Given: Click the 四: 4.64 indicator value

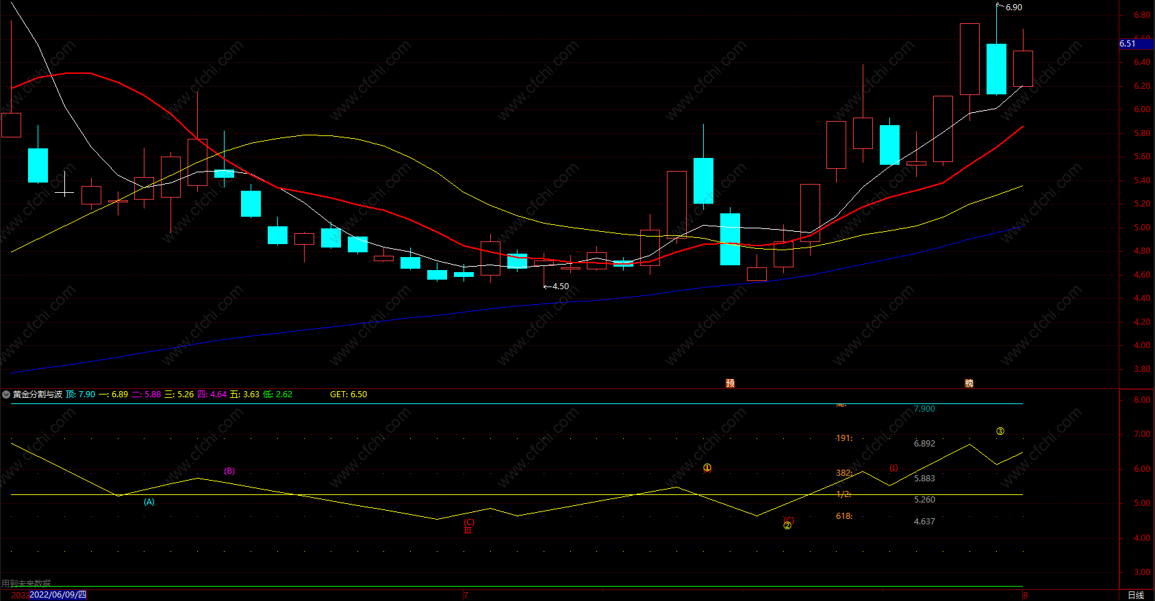Looking at the screenshot, I should [212, 395].
